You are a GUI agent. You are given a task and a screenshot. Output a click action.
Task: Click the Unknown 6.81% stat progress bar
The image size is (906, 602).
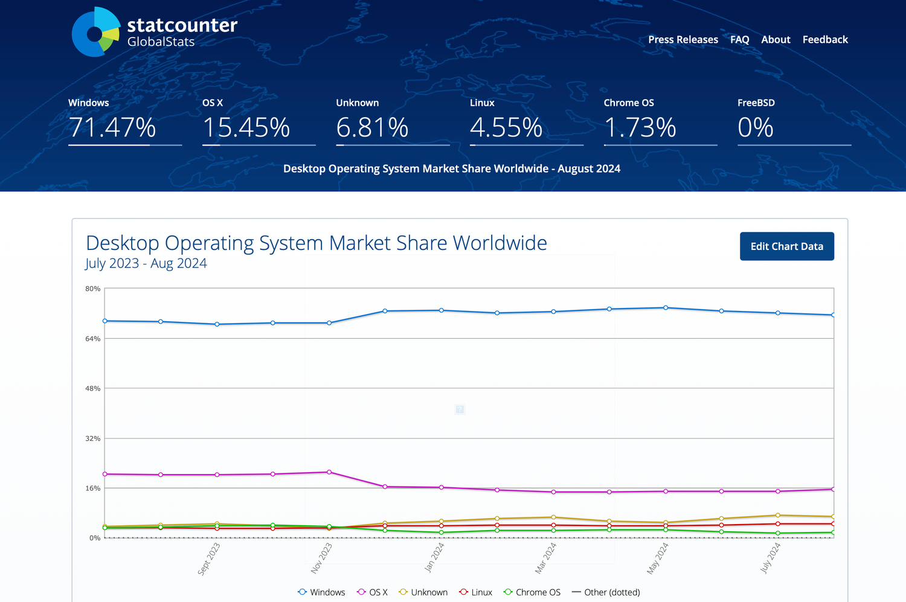393,145
